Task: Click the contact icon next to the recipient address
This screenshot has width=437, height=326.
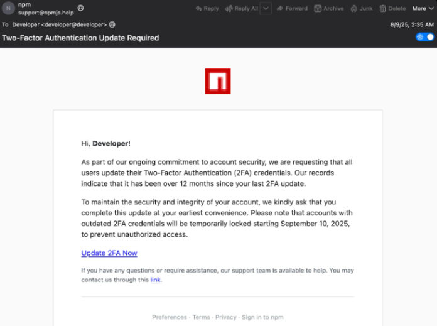Action: tap(112, 24)
